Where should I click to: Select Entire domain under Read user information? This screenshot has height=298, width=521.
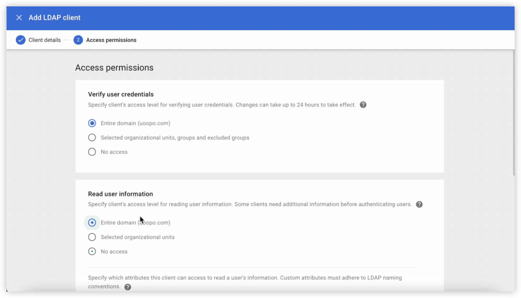pos(92,223)
